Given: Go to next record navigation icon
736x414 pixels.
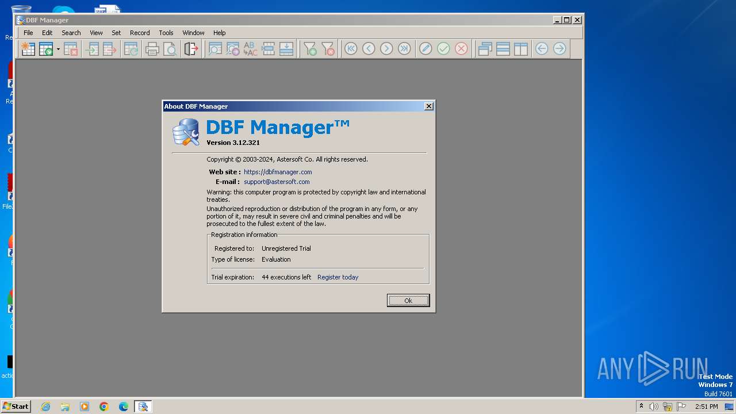Looking at the screenshot, I should pos(386,49).
